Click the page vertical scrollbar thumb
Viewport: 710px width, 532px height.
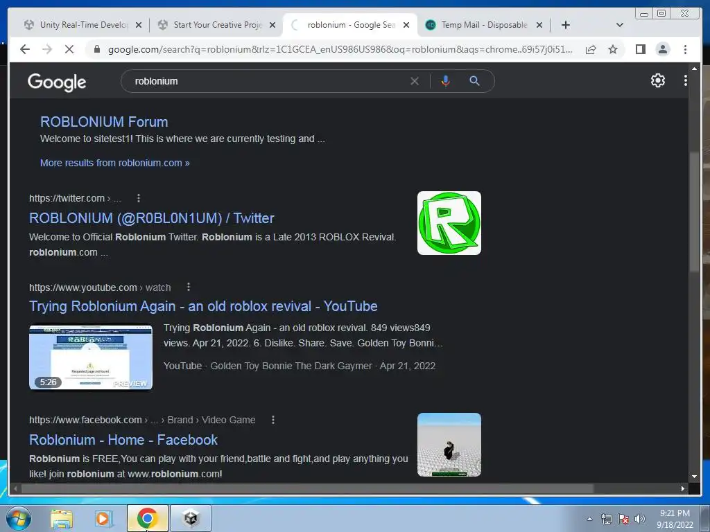click(x=694, y=213)
